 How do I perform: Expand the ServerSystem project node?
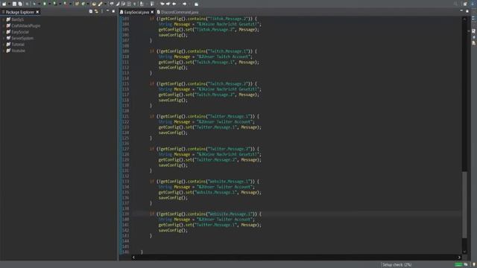click(4, 38)
